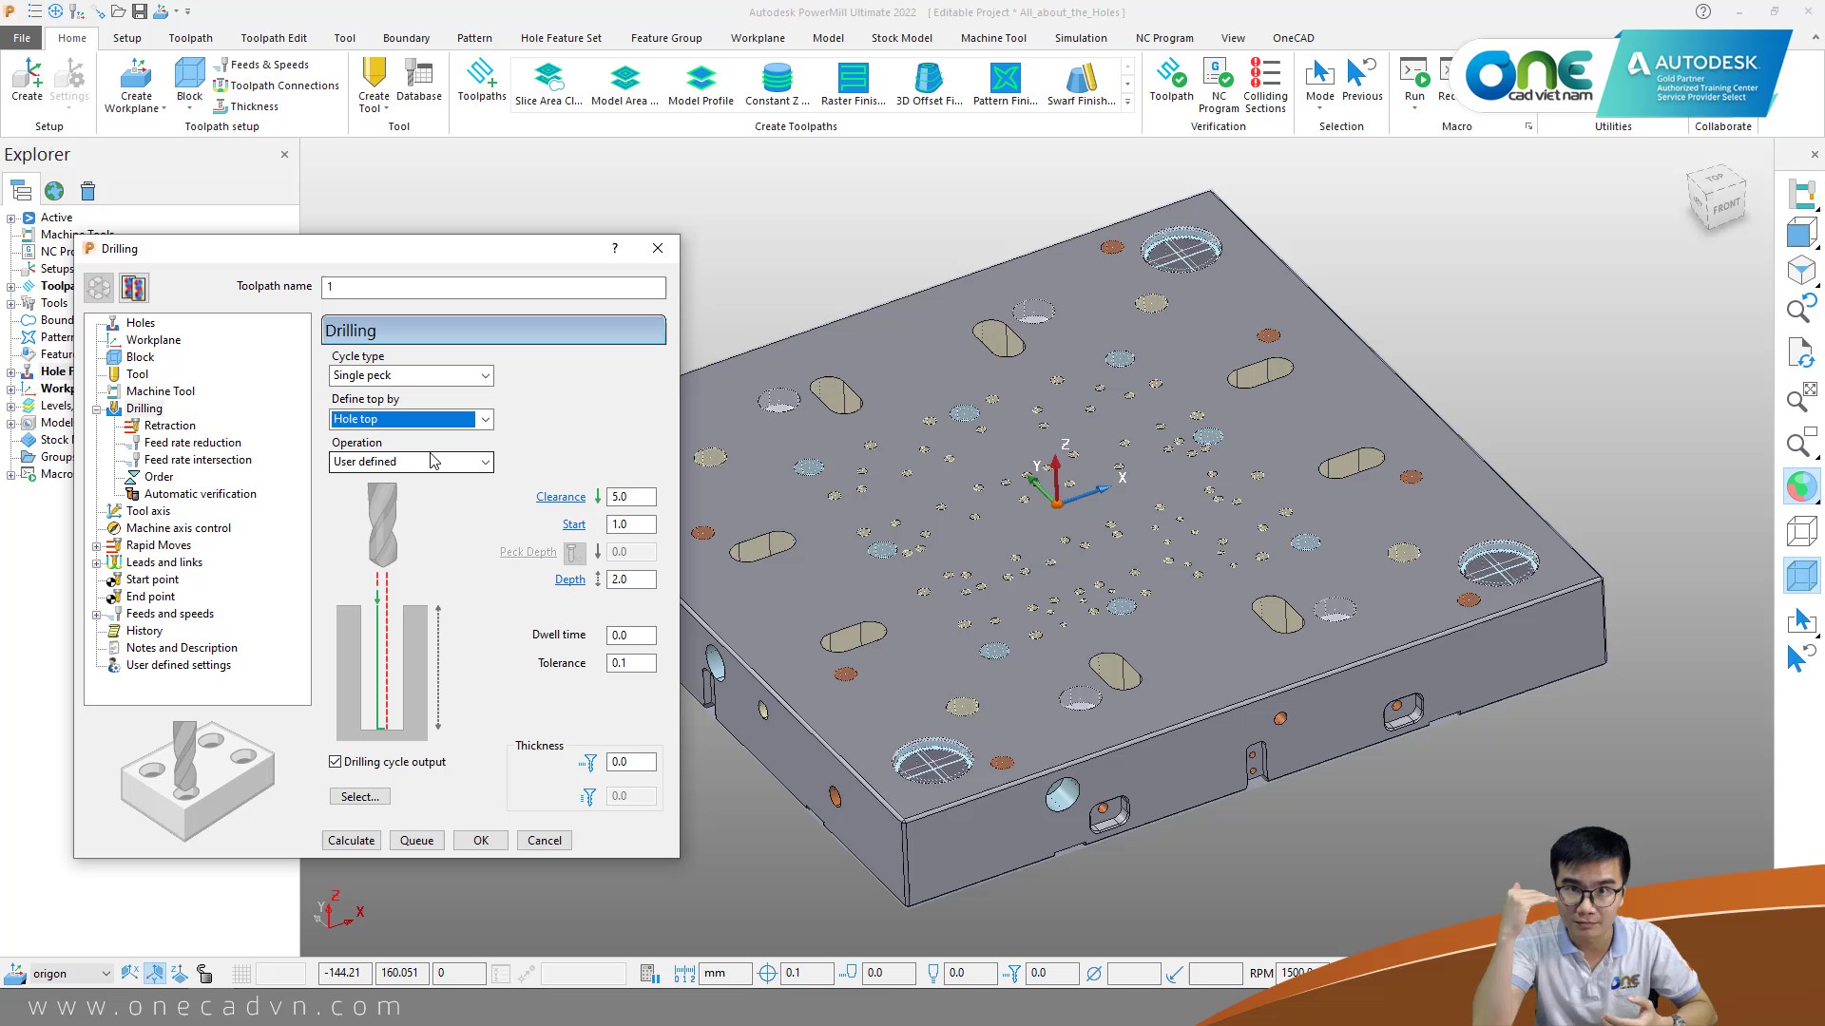Click the globe icon in Explorer panel
The height and width of the screenshot is (1026, 1825).
54,191
